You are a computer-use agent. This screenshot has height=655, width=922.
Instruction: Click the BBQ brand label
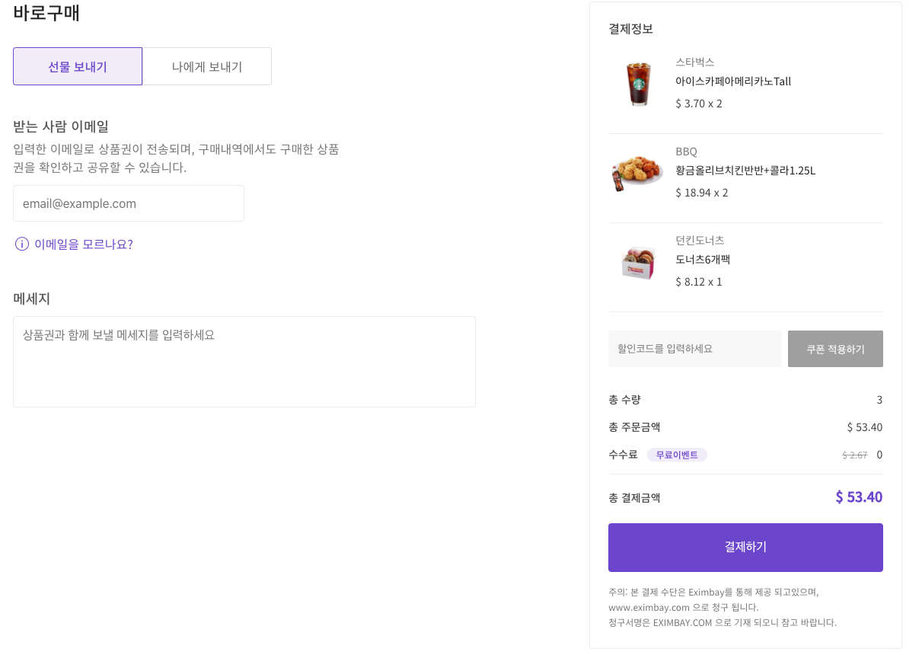[686, 152]
